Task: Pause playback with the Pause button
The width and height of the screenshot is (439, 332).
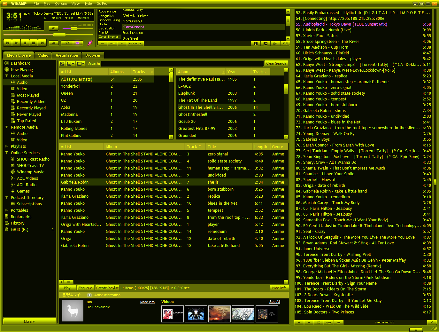Action: tap(25, 43)
